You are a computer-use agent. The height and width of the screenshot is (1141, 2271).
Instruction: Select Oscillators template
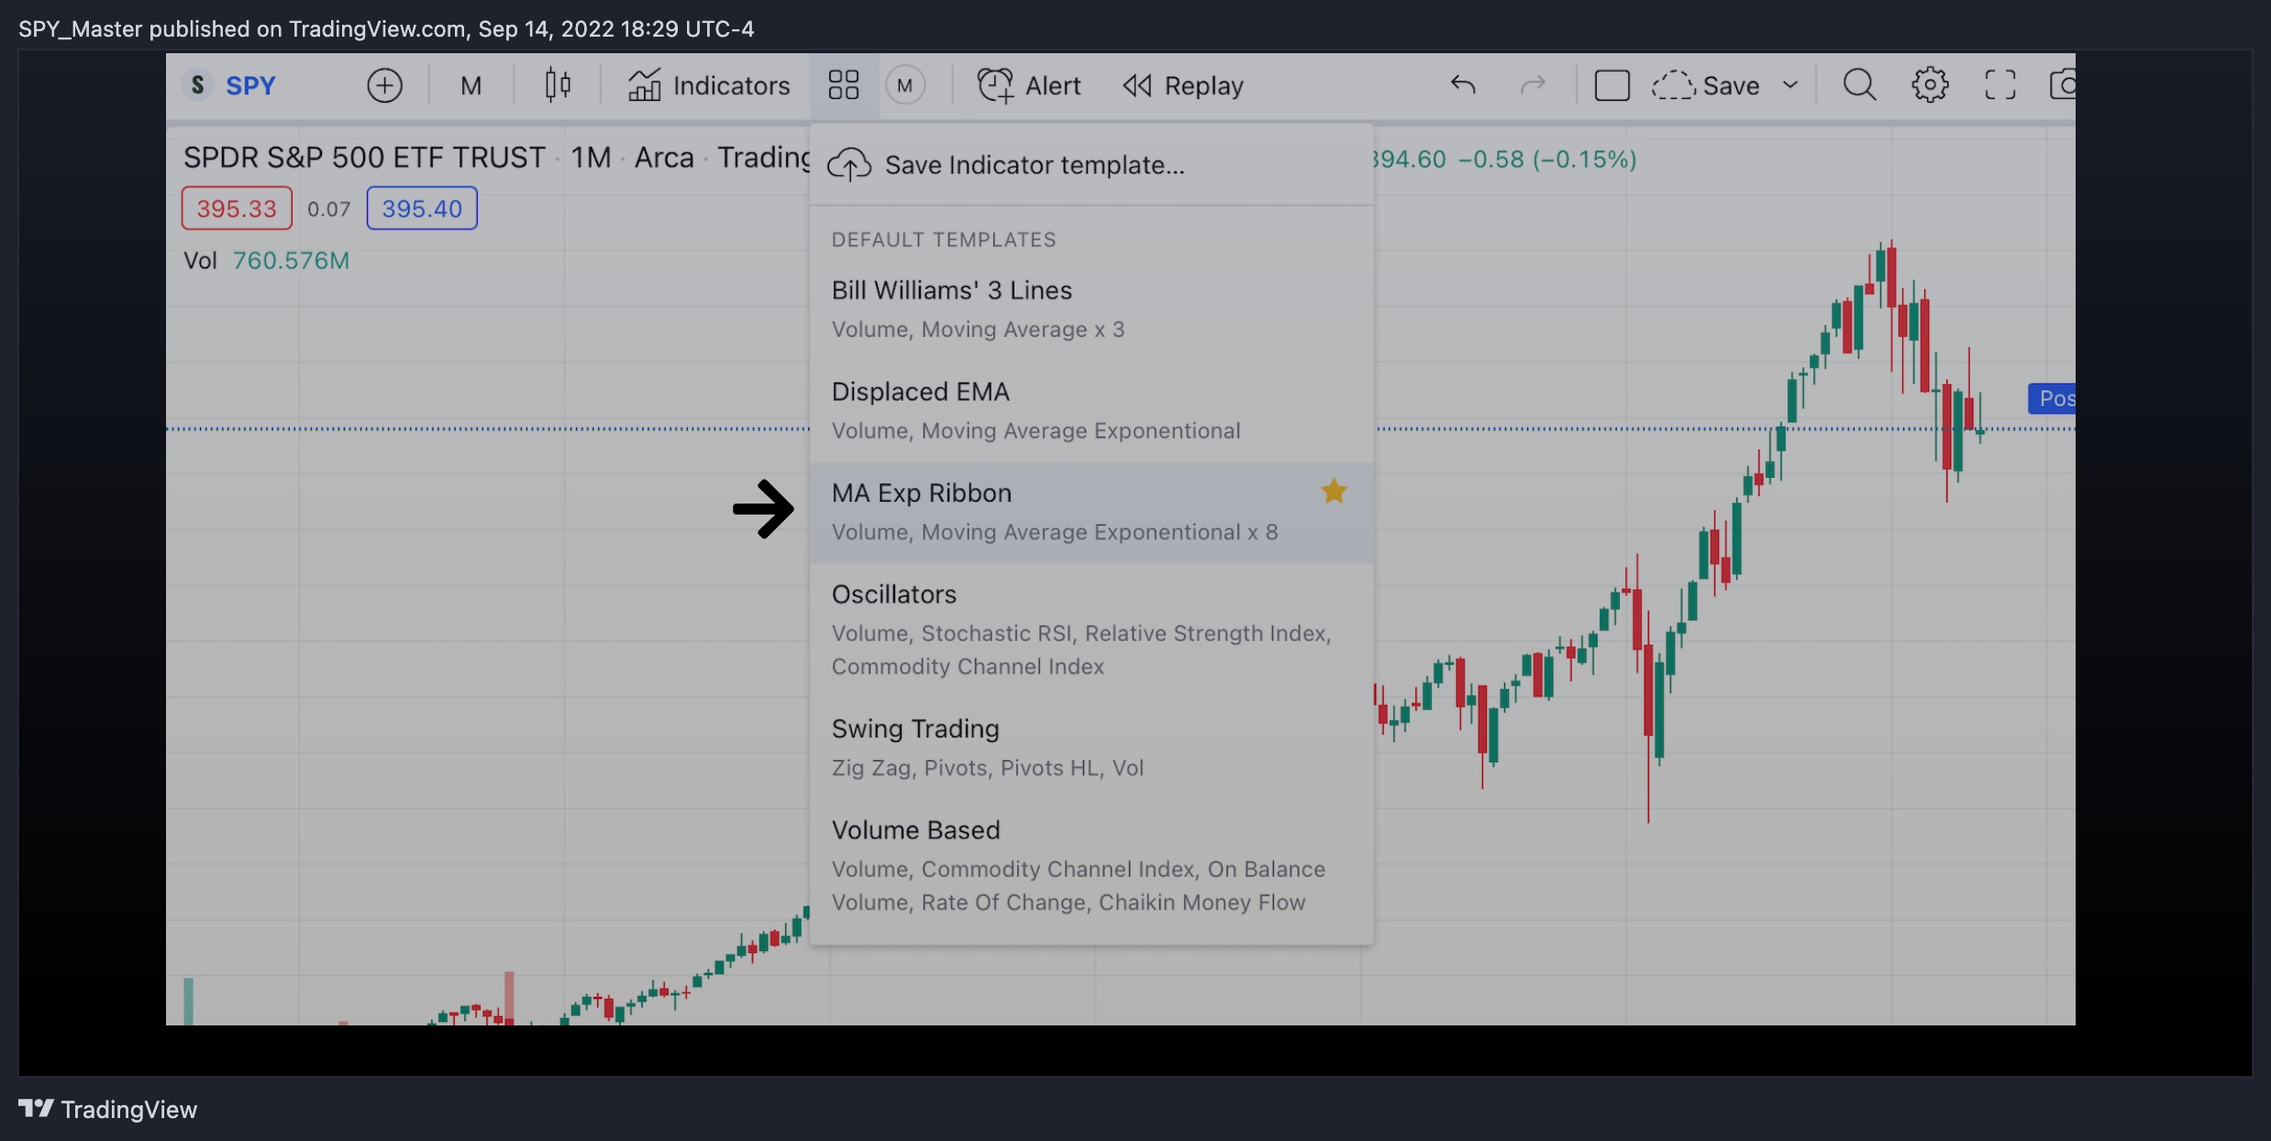click(x=1091, y=630)
